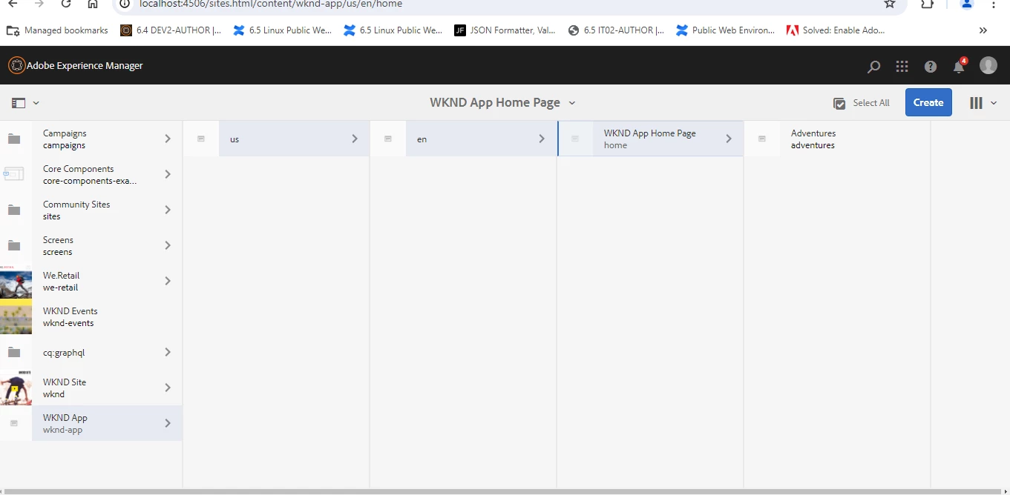The height and width of the screenshot is (495, 1010).
Task: Open the JSON Formatter bookmark
Action: (x=505, y=30)
